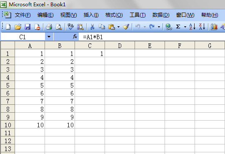Screen dimensions: 225x154
Task: Select cell A5 containing 5
Action: click(30, 85)
